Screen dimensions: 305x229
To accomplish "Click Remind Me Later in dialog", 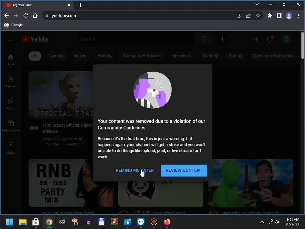I will pos(135,170).
